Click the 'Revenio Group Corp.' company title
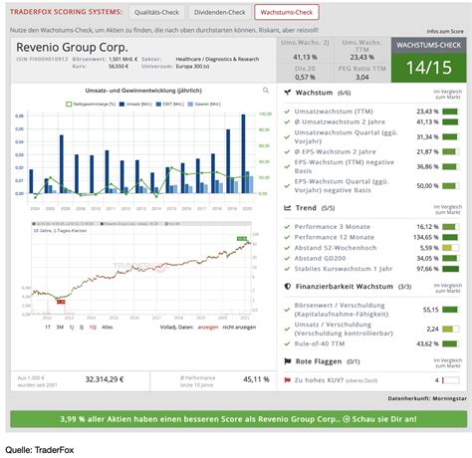Image resolution: width=472 pixels, height=458 pixels. point(72,47)
